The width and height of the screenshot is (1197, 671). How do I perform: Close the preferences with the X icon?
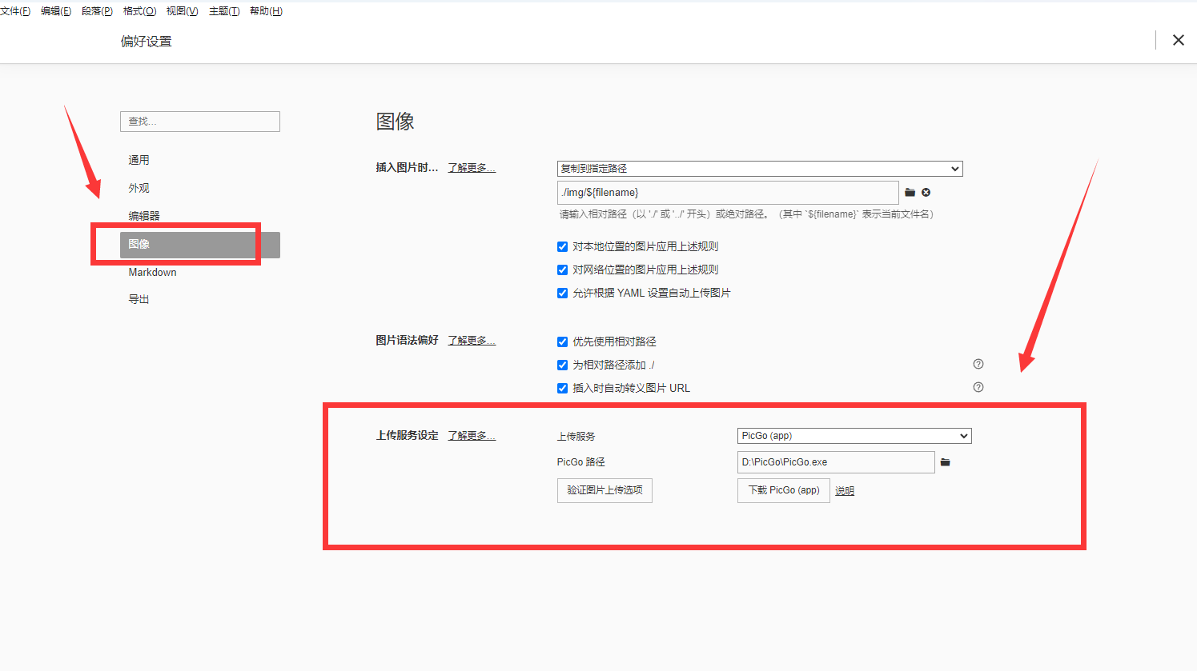coord(1178,40)
